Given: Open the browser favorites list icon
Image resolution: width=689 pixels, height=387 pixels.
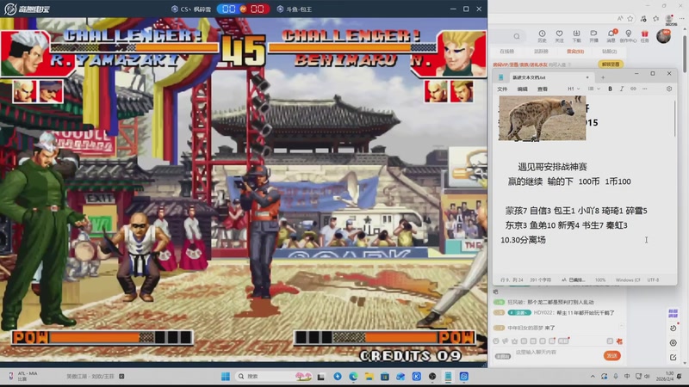Looking at the screenshot, I should [655, 18].
